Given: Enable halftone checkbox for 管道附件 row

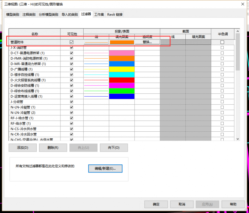Looking at the screenshot, I should [222, 42].
